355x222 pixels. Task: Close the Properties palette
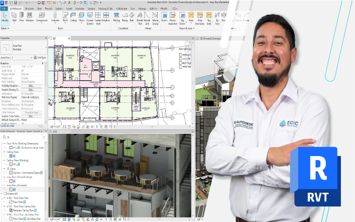point(46,38)
